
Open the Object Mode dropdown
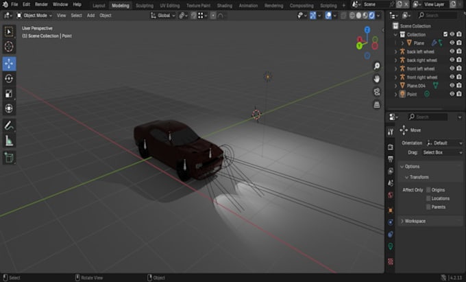(34, 16)
